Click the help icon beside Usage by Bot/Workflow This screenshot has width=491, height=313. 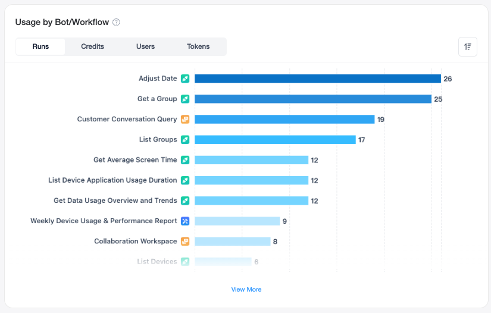click(116, 22)
